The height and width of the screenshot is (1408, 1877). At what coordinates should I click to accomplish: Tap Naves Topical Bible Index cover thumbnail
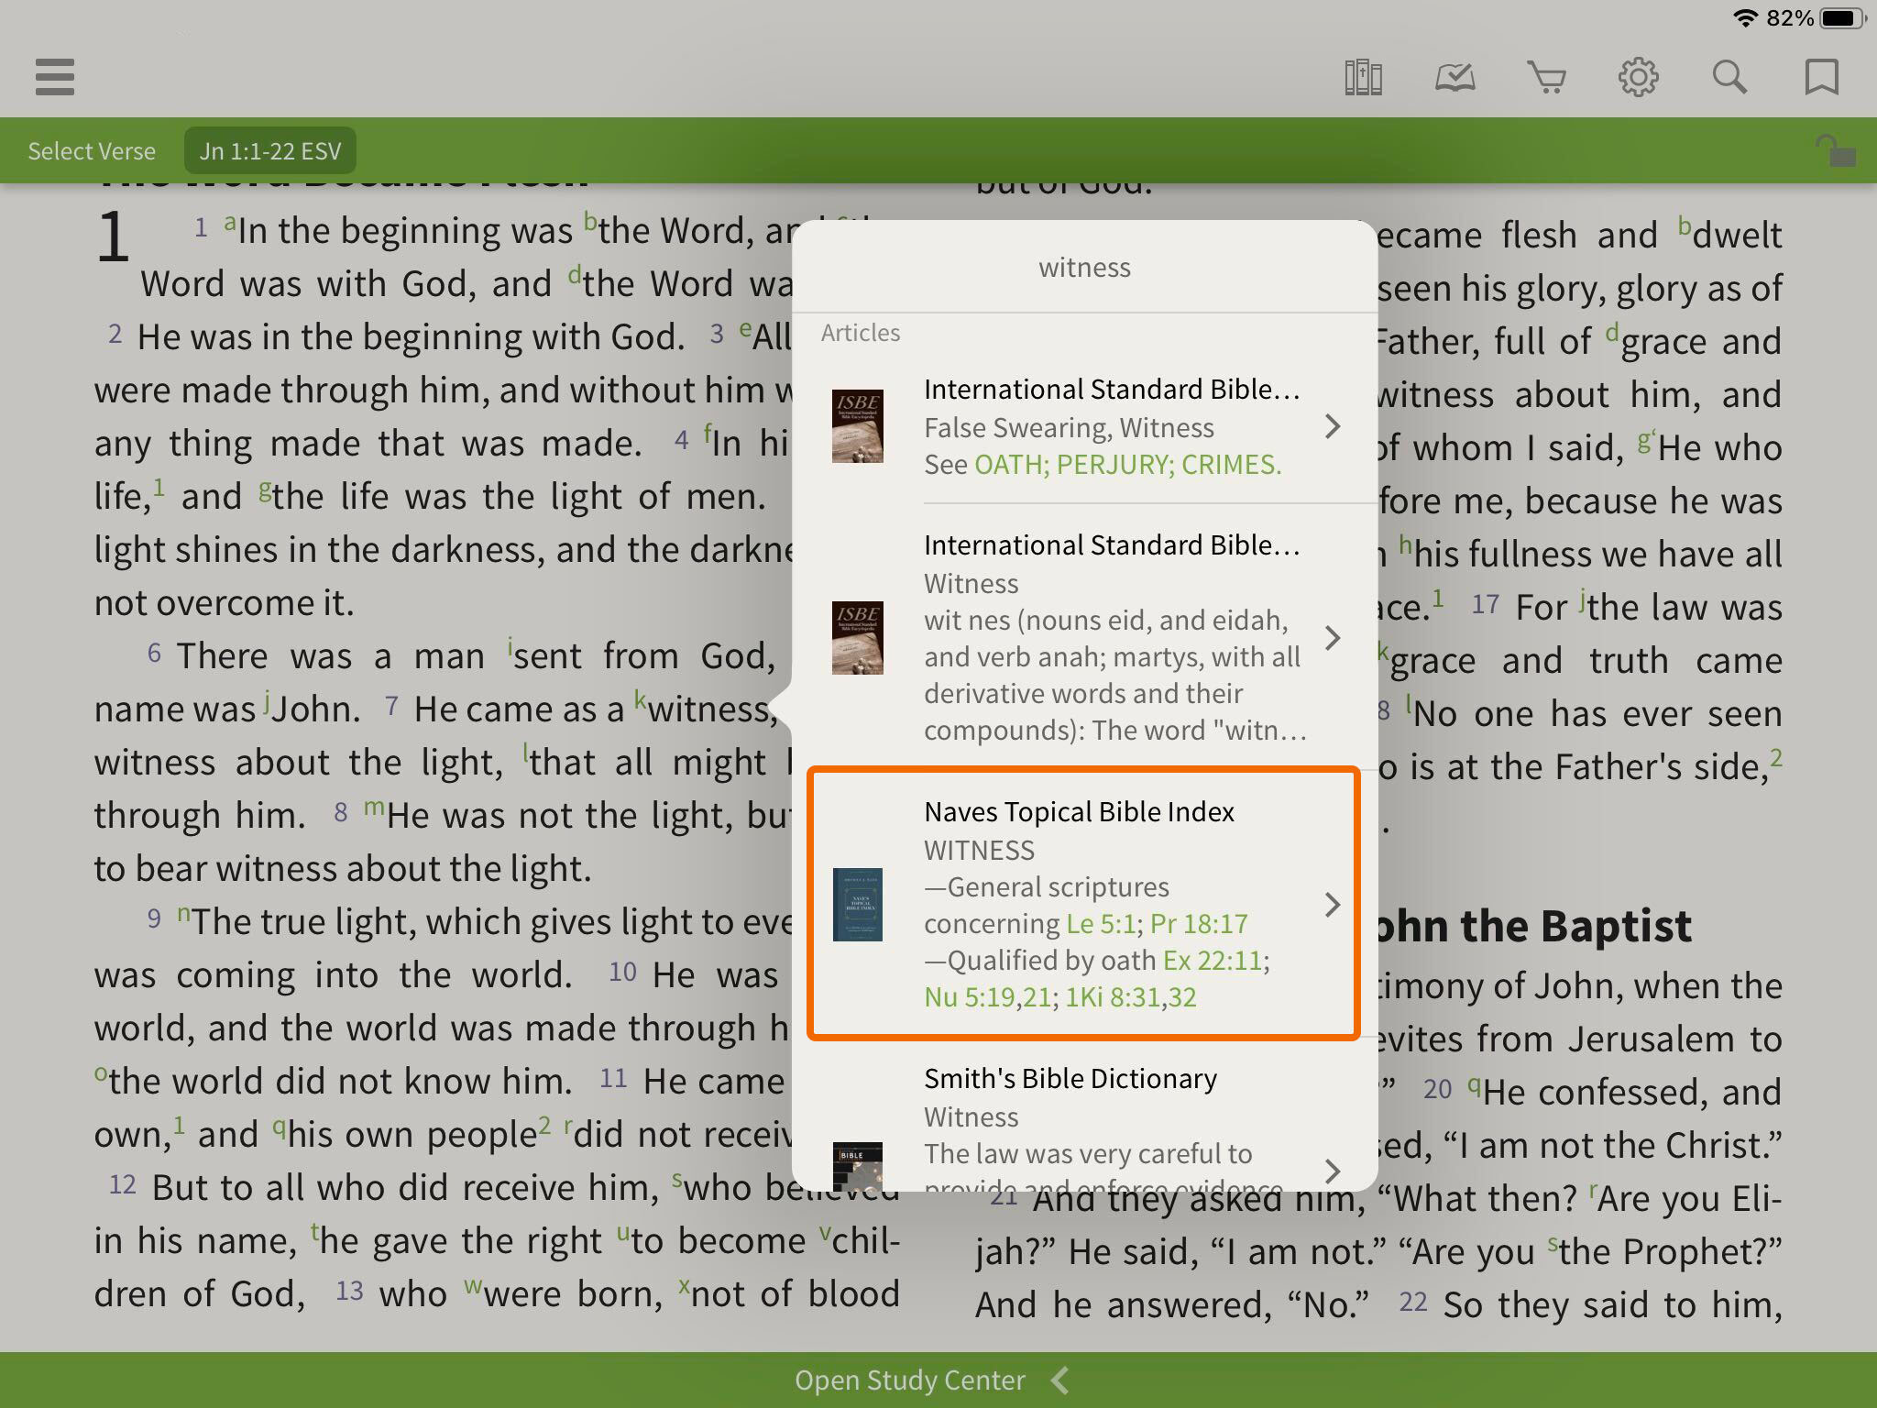(857, 905)
